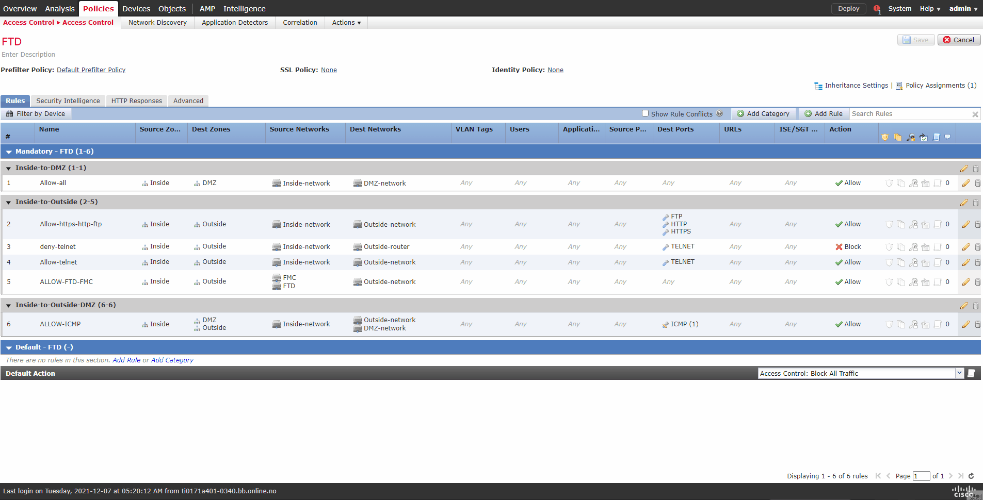Viewport: 983px width, 500px height.
Task: Edit the Inside-to-Outside category with pencil icon
Action: click(964, 203)
